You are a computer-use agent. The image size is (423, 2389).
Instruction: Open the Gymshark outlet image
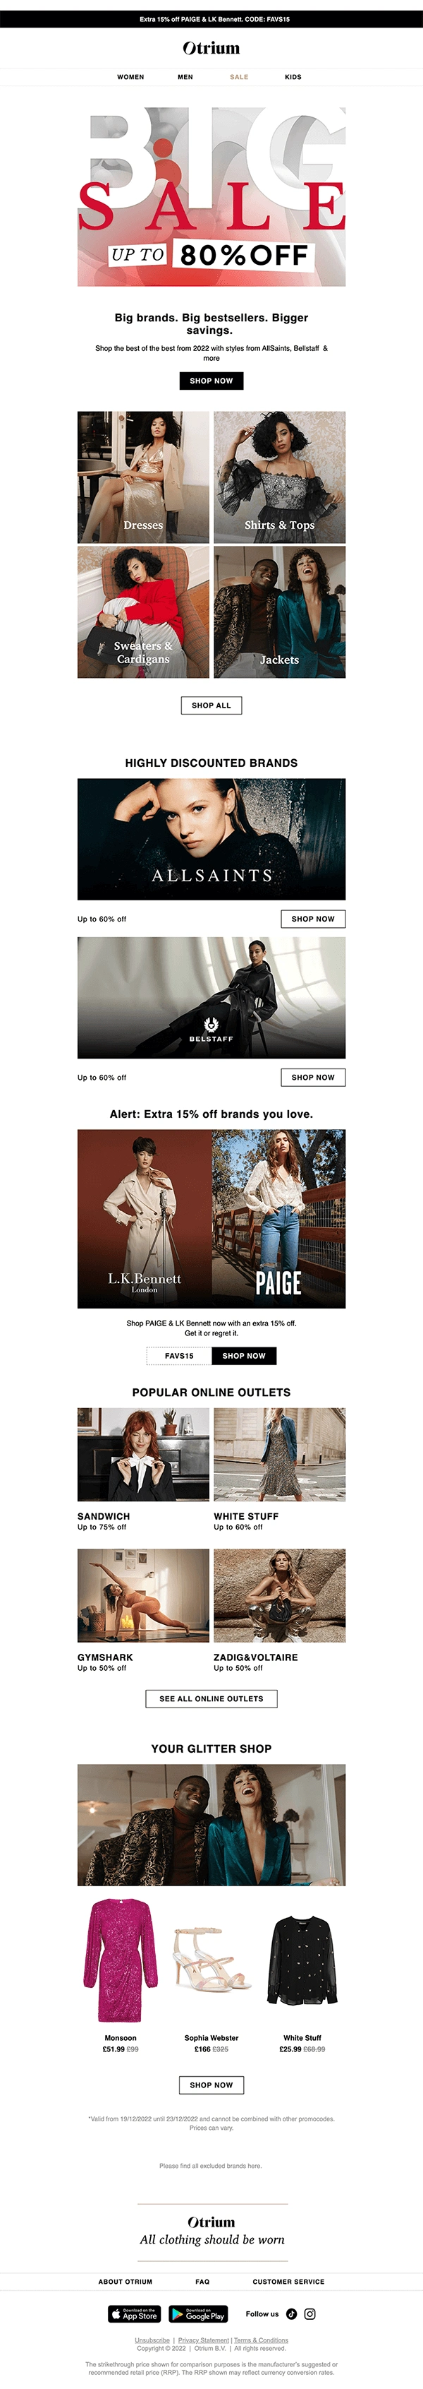click(x=144, y=1595)
